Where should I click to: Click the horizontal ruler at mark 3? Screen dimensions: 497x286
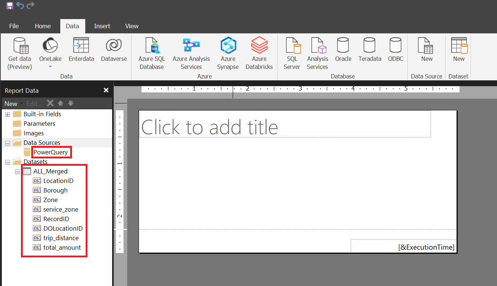pos(300,89)
